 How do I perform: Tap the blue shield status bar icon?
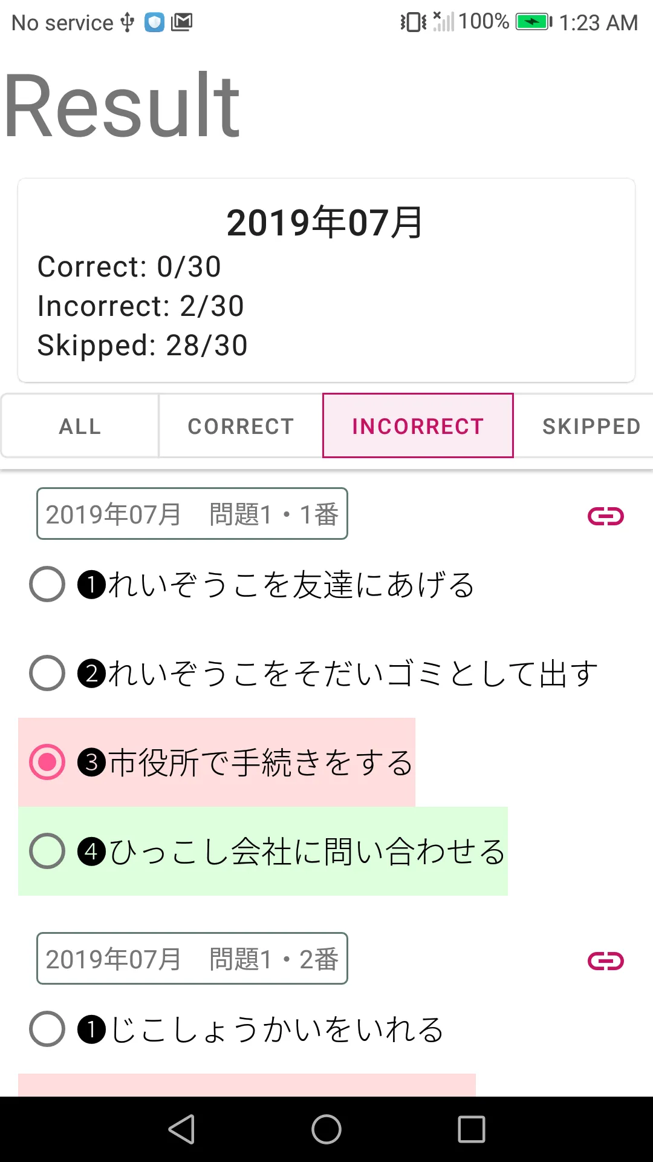click(x=154, y=22)
